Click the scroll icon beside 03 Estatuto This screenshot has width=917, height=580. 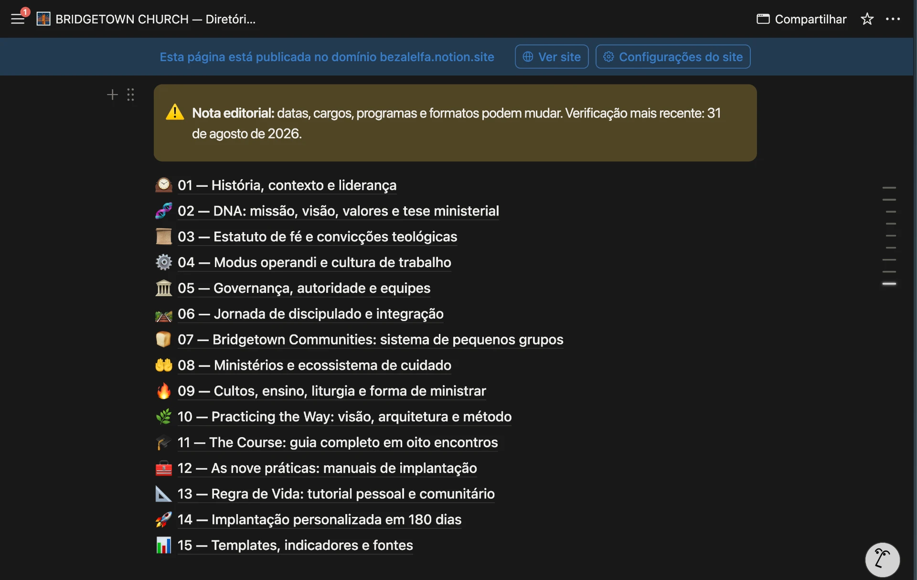(x=163, y=236)
